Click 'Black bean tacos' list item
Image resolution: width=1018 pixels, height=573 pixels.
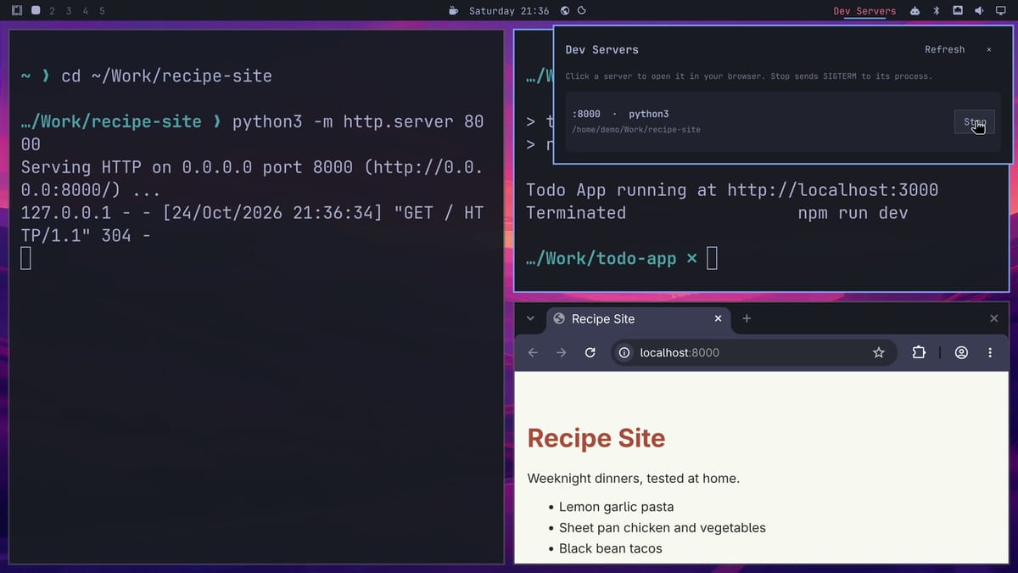pyautogui.click(x=611, y=548)
